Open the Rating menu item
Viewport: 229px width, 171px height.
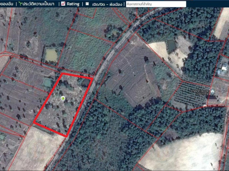coord(73,4)
